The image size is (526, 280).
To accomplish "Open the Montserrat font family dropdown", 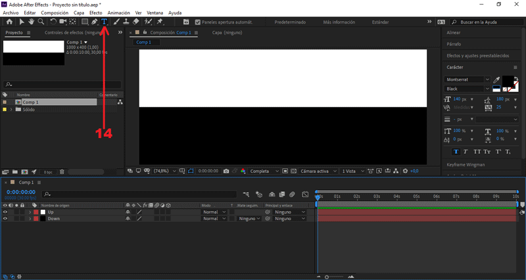I will (467, 80).
